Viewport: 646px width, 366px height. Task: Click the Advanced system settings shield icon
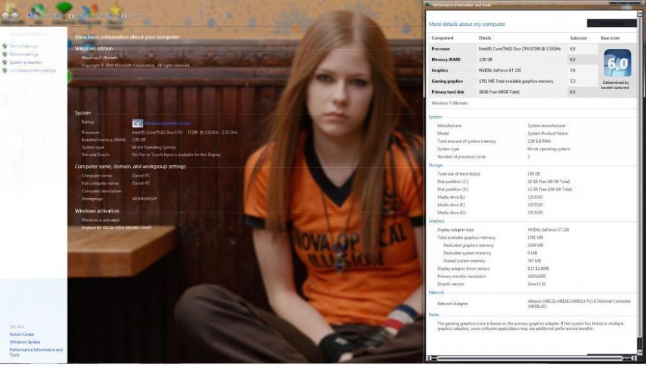(x=5, y=71)
